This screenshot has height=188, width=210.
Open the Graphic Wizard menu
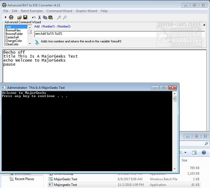pos(86,11)
